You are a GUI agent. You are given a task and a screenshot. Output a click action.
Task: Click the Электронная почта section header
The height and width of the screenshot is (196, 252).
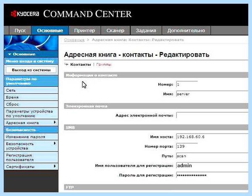[x=156, y=106]
